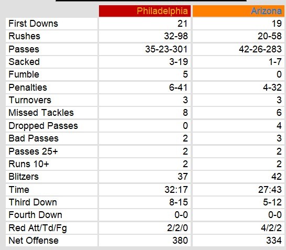286x250 pixels.
Task: Click Arizona's dropped passes value of 4
Action: click(279, 126)
